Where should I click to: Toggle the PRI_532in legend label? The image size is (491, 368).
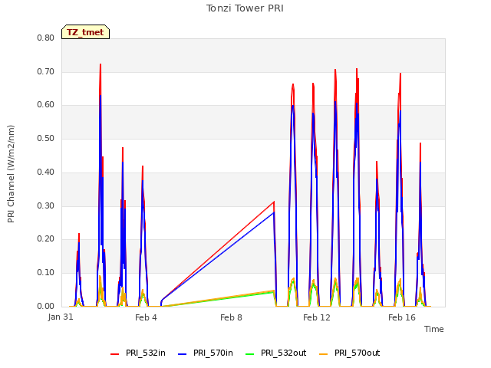tap(146, 353)
